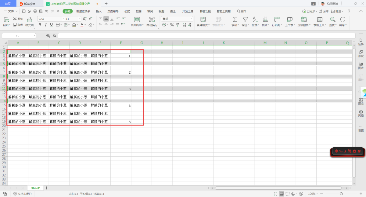Click the Save icon in quick toolbar
This screenshot has width=366, height=197.
[24, 11]
